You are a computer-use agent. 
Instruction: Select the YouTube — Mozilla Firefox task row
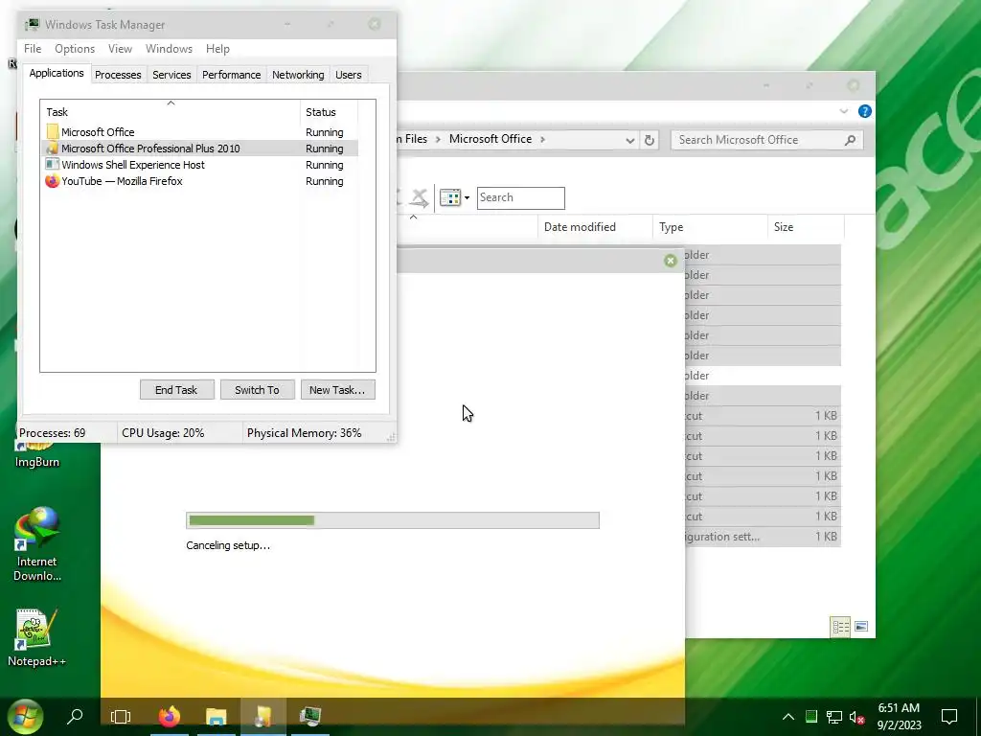point(199,181)
